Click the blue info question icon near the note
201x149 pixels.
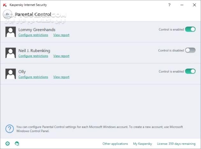coord(10,129)
